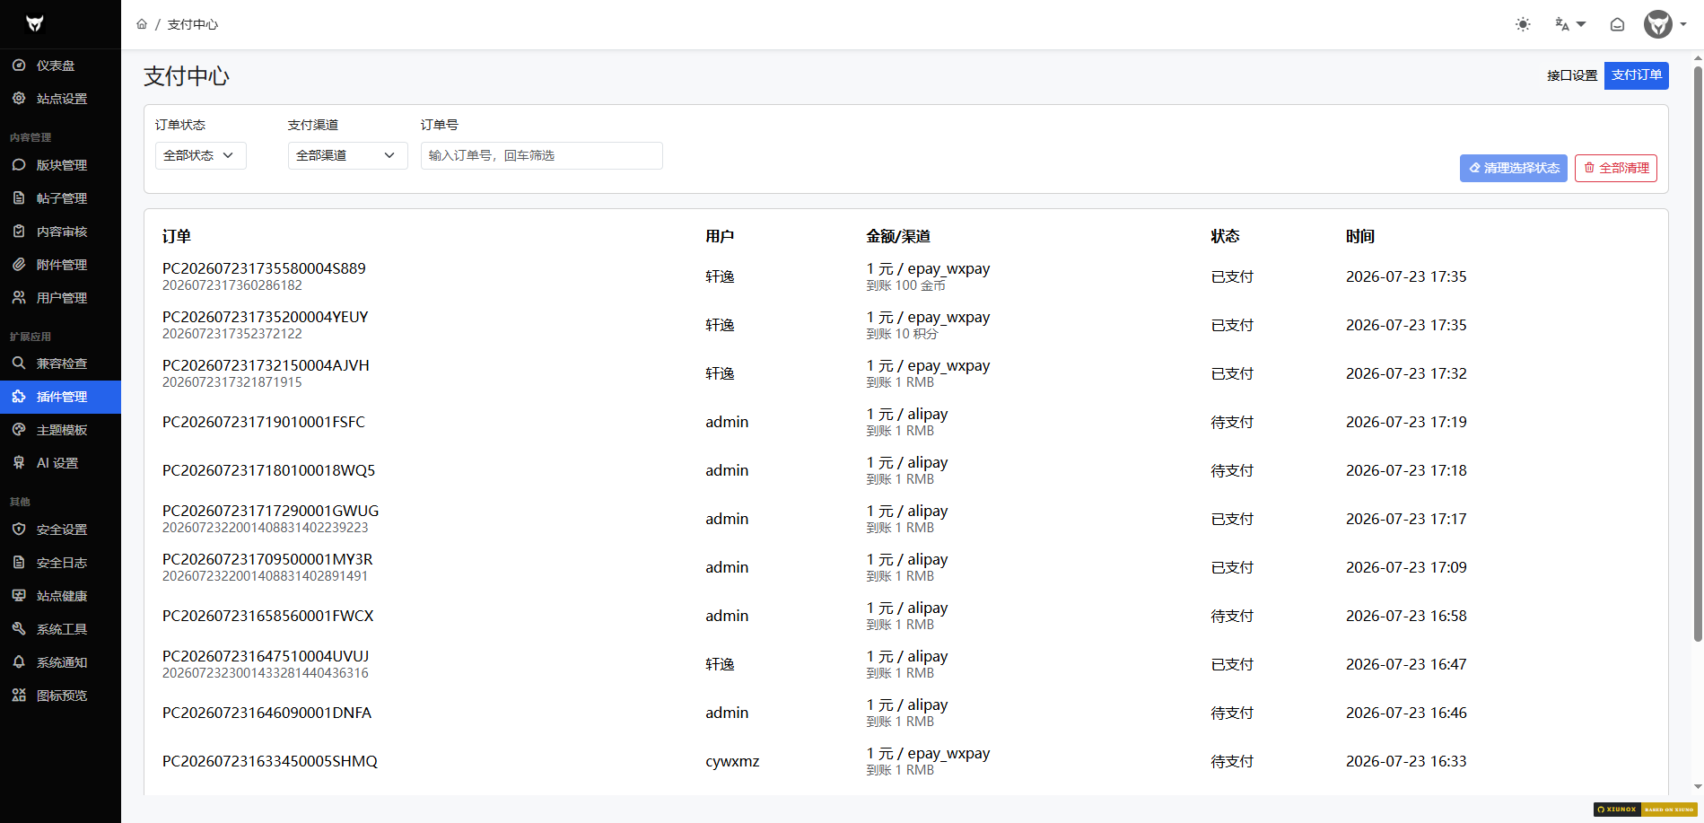Click the 支付中心 breadcrumb link
The height and width of the screenshot is (823, 1704).
[x=193, y=24]
